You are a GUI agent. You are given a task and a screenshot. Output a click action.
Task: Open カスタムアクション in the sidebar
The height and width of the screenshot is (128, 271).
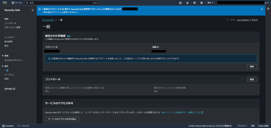pos(13,60)
